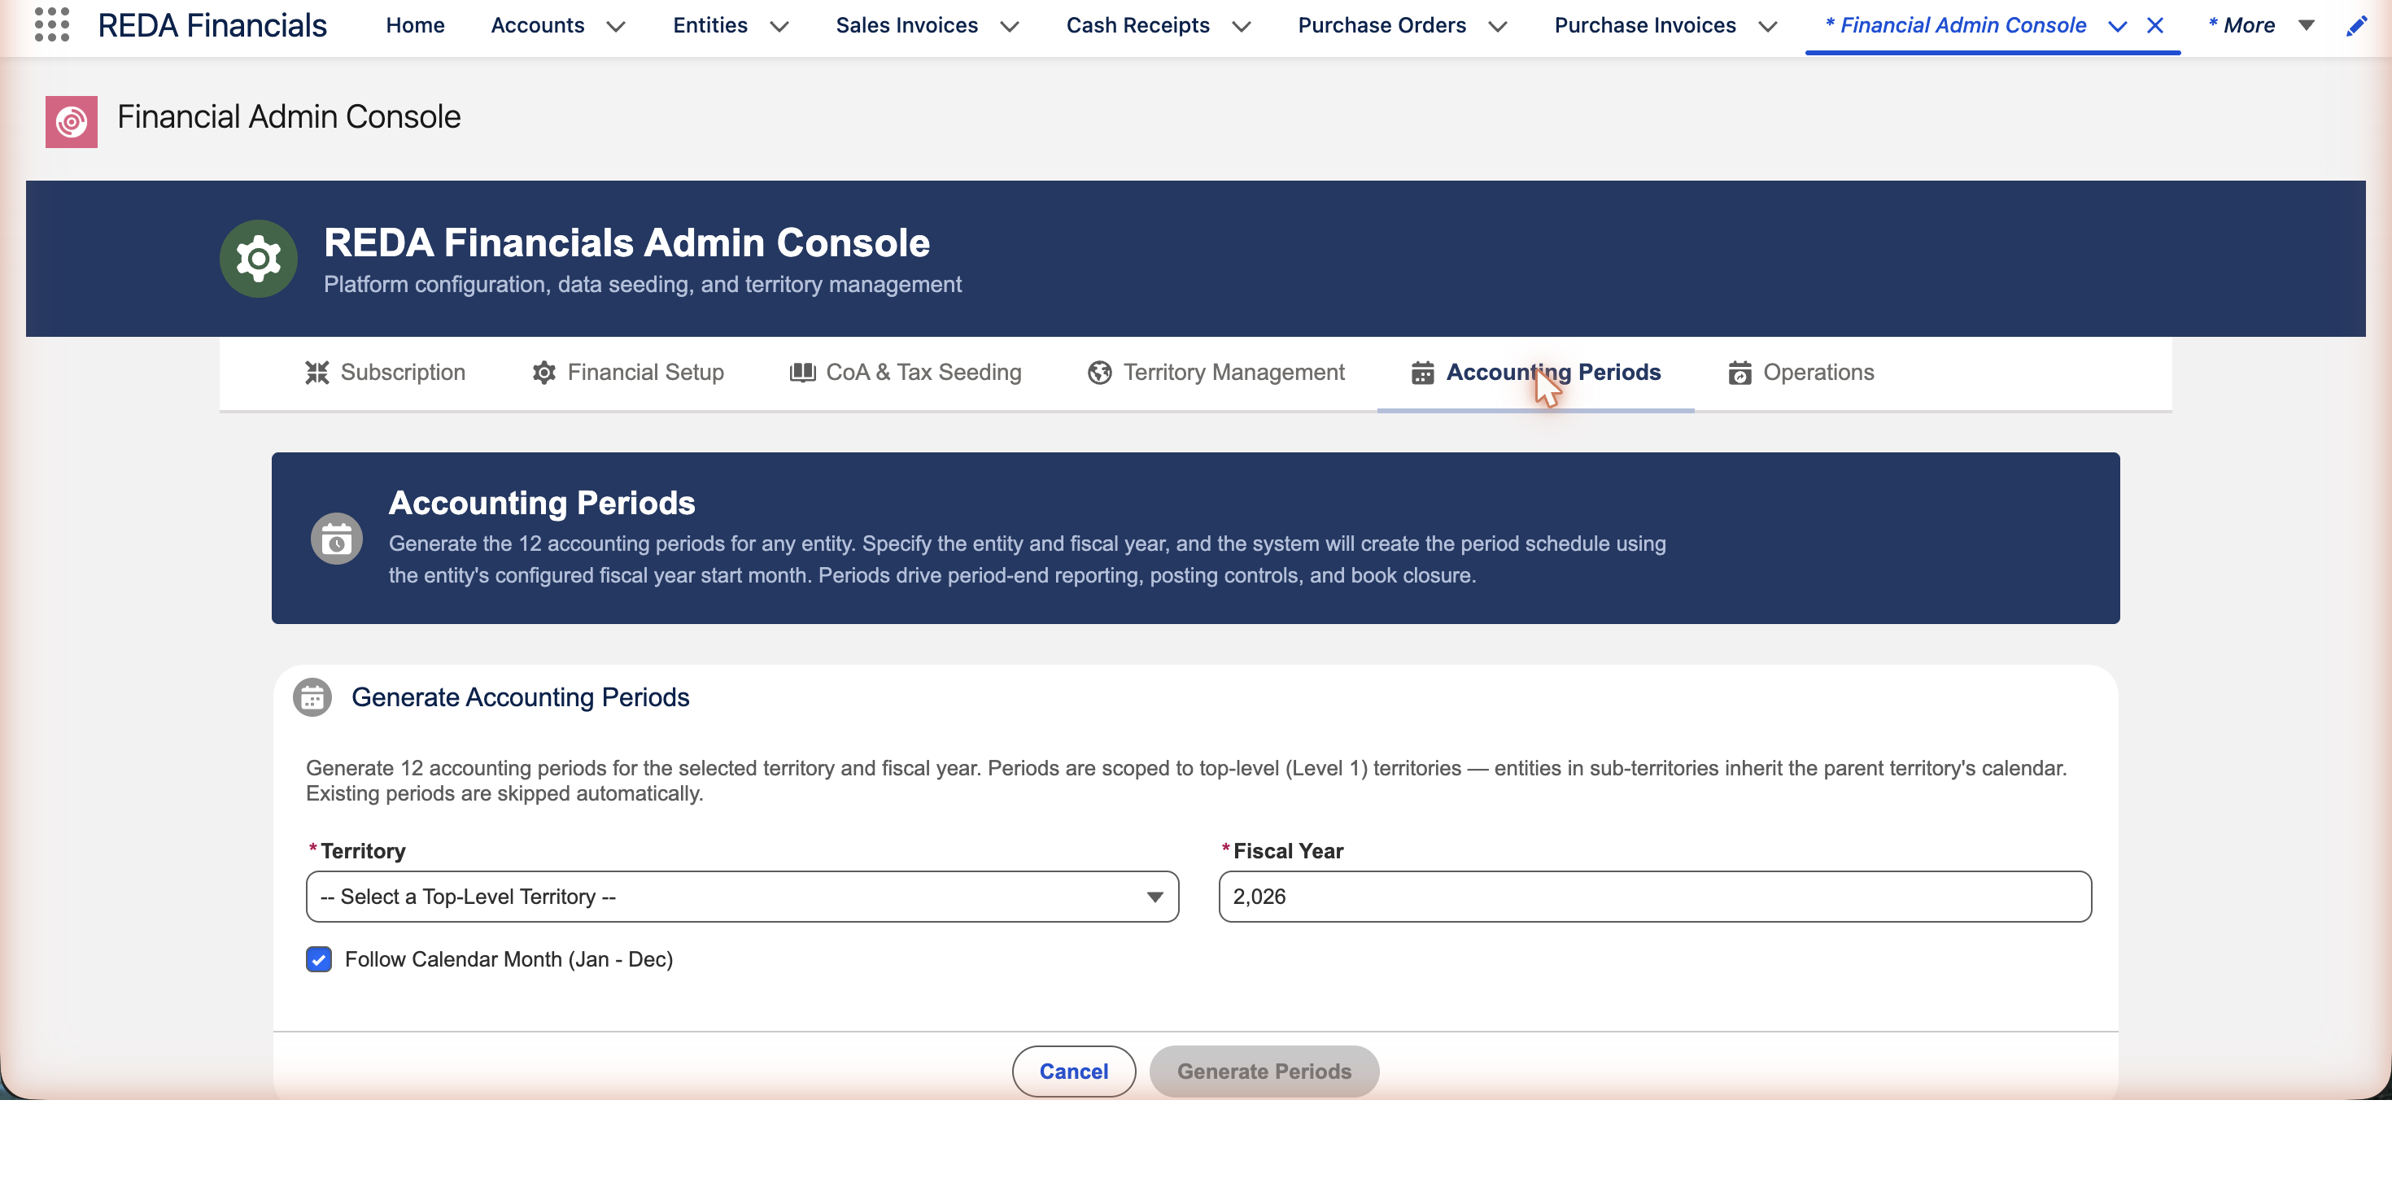2392x1196 pixels.
Task: Click the Operations calendar icon
Action: click(1740, 373)
